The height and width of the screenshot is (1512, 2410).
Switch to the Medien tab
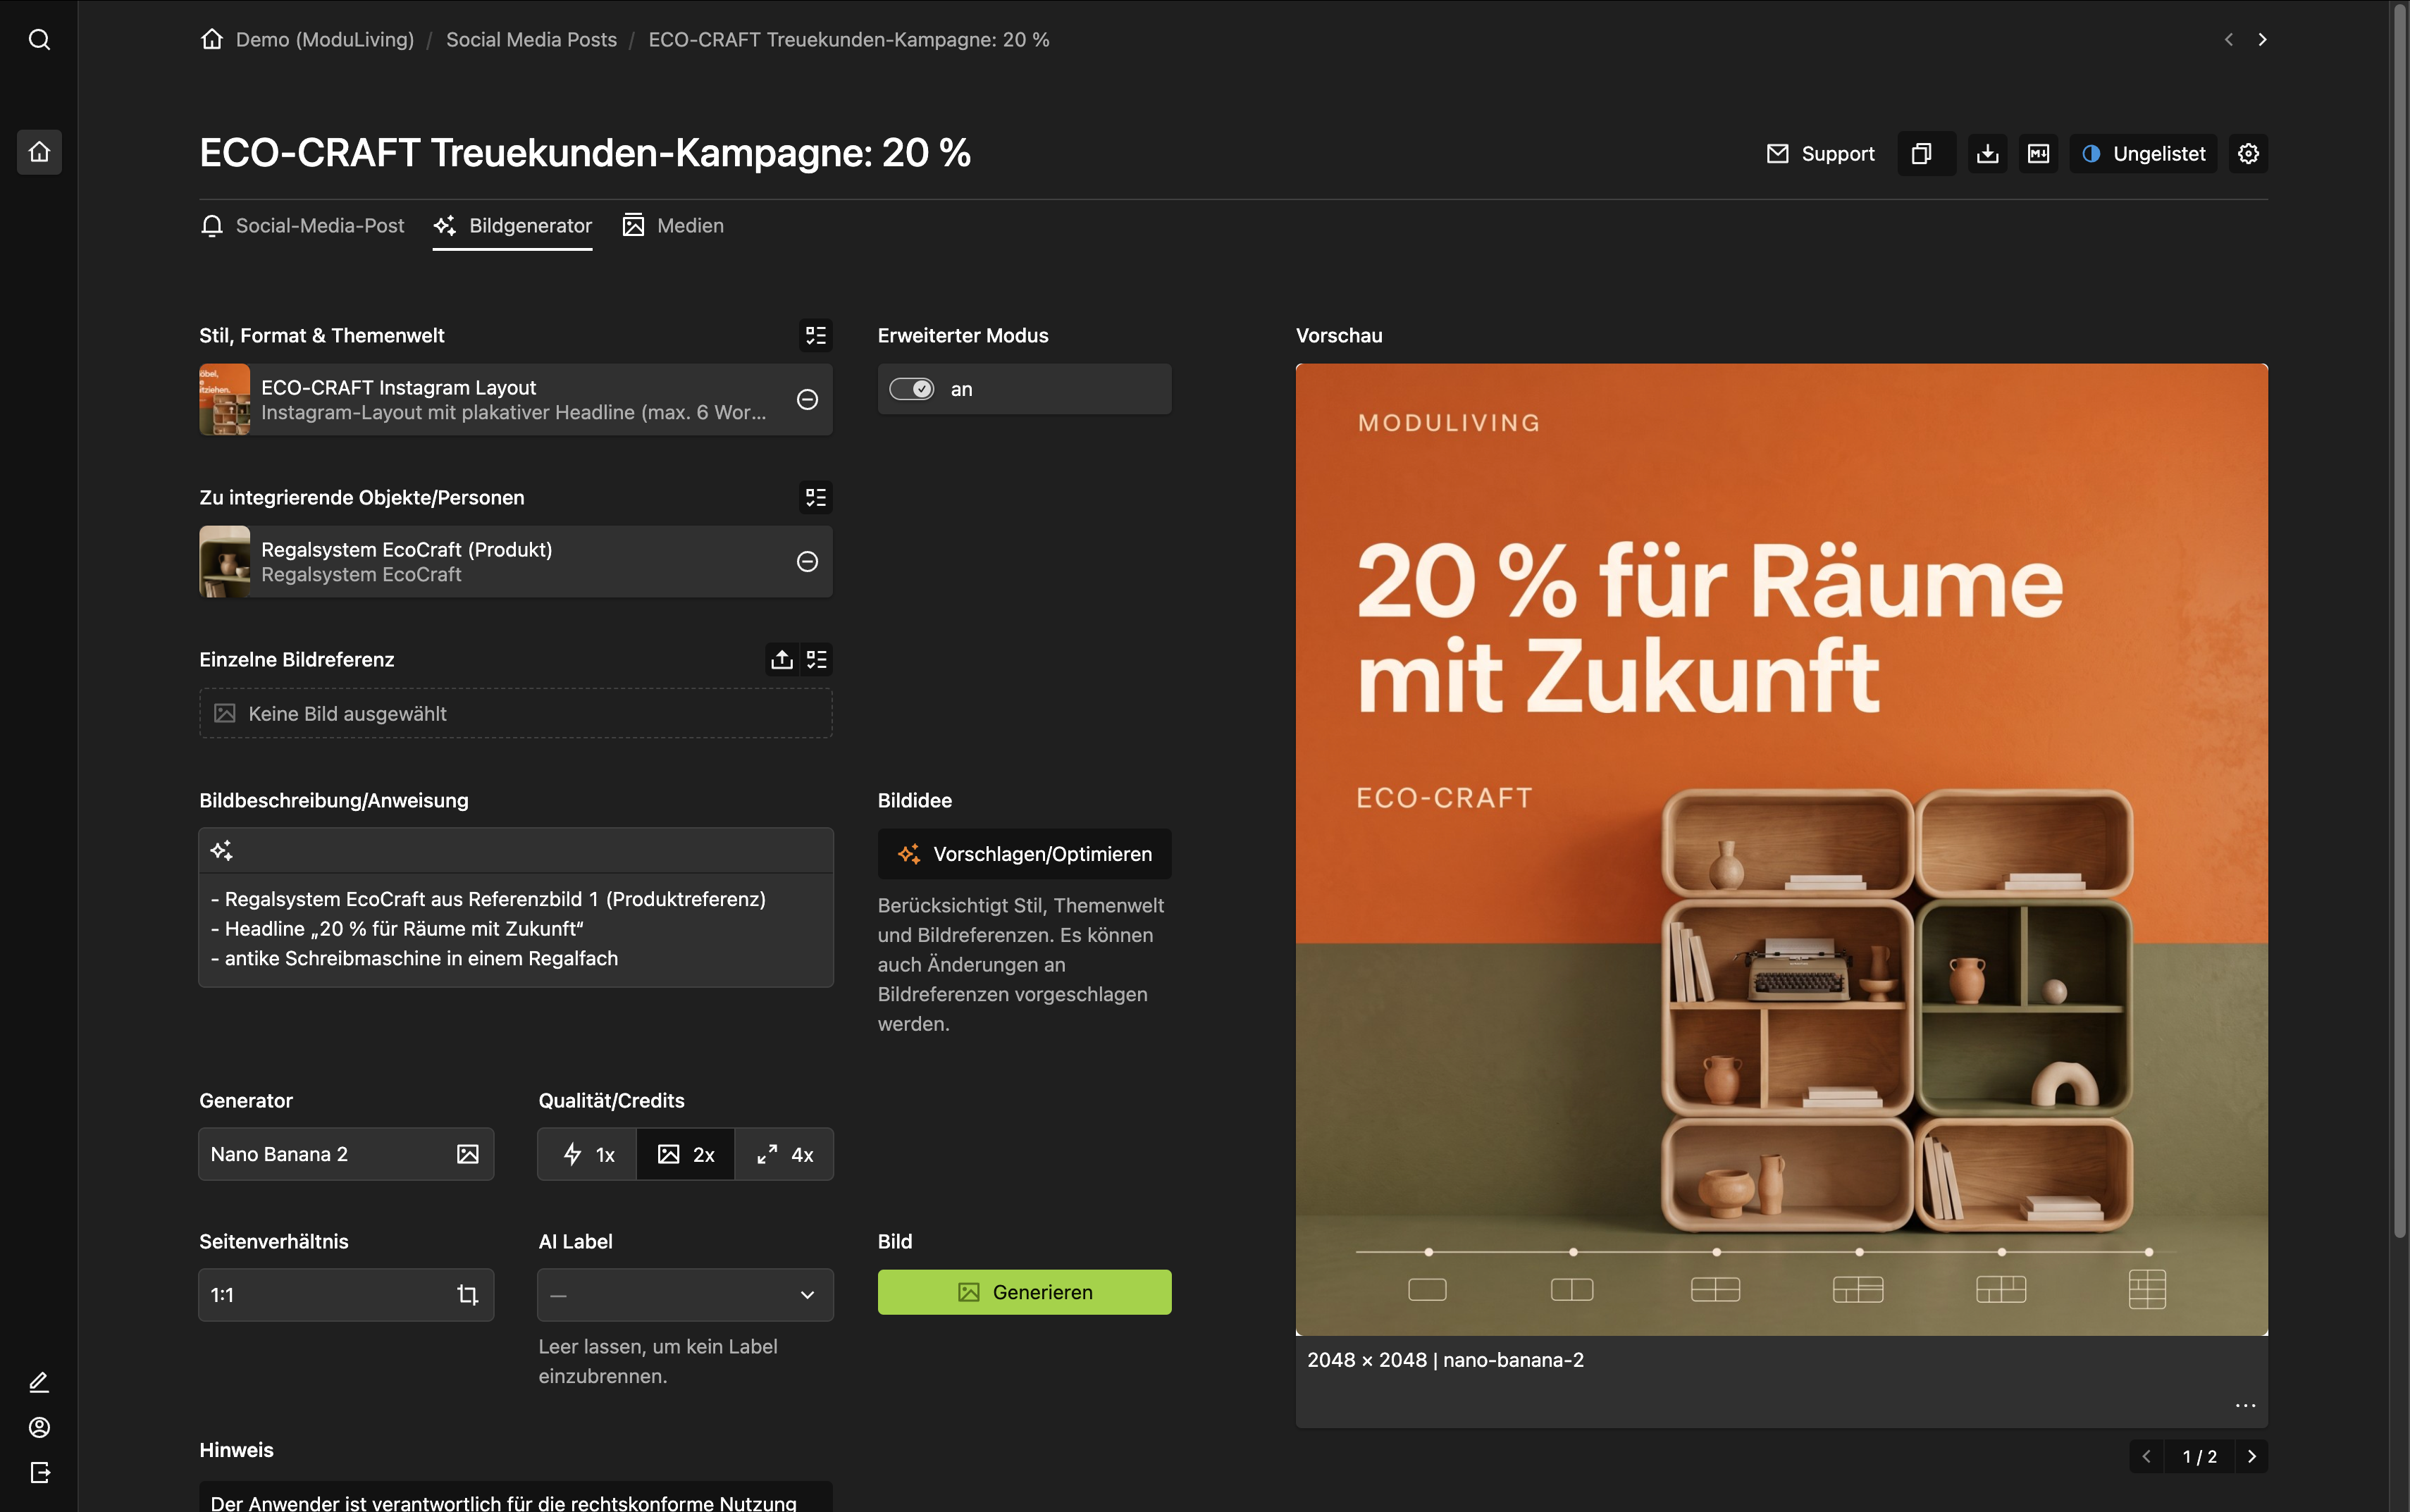tap(673, 226)
